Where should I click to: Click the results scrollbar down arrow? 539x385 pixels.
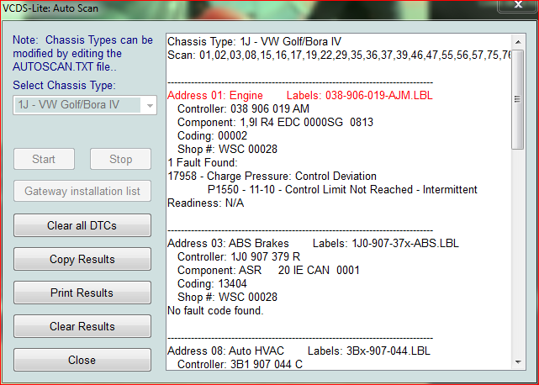(518, 362)
